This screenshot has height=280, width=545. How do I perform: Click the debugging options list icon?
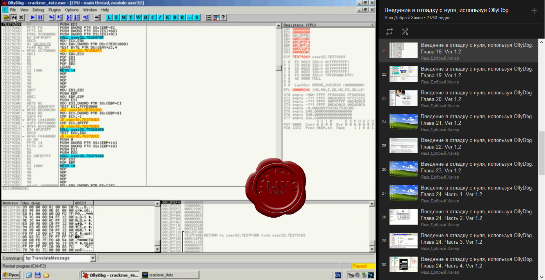tap(208, 17)
